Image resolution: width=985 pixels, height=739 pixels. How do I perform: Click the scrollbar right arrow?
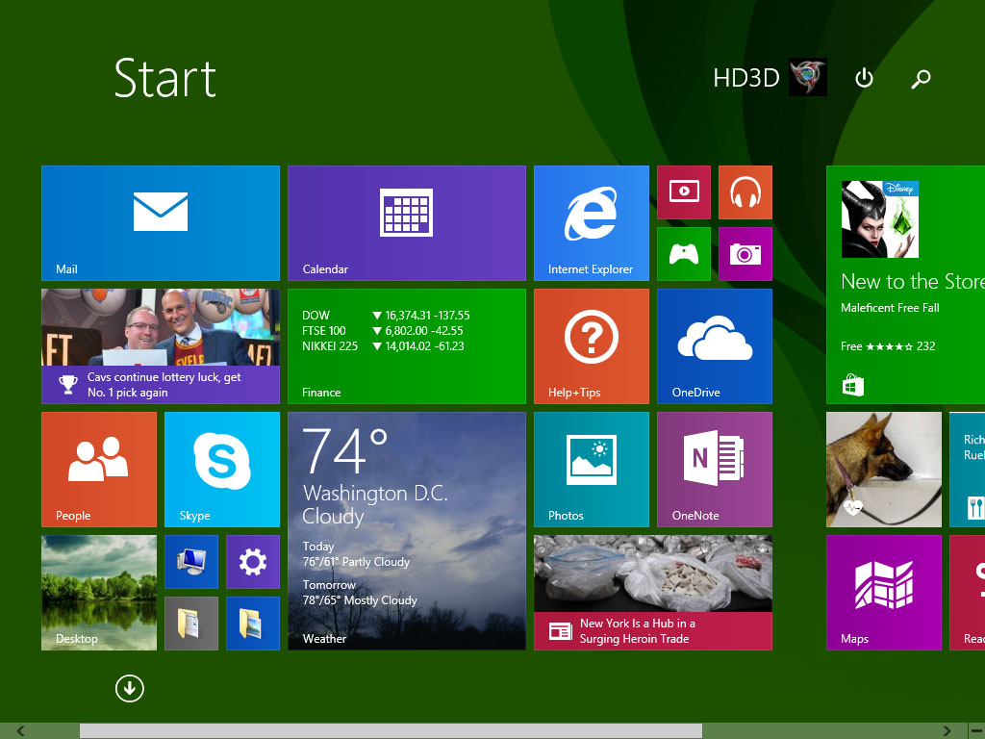[947, 731]
